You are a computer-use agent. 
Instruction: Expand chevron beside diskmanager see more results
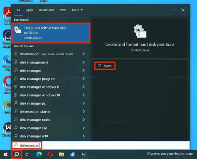[84, 54]
